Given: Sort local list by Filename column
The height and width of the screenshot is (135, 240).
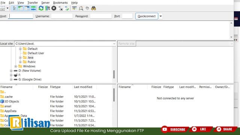Looking at the screenshot, I should 16,87.
